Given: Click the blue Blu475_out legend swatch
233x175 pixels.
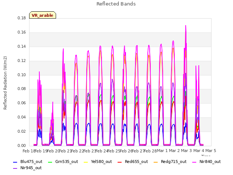Looking at the screenshot, I should 15,162.
